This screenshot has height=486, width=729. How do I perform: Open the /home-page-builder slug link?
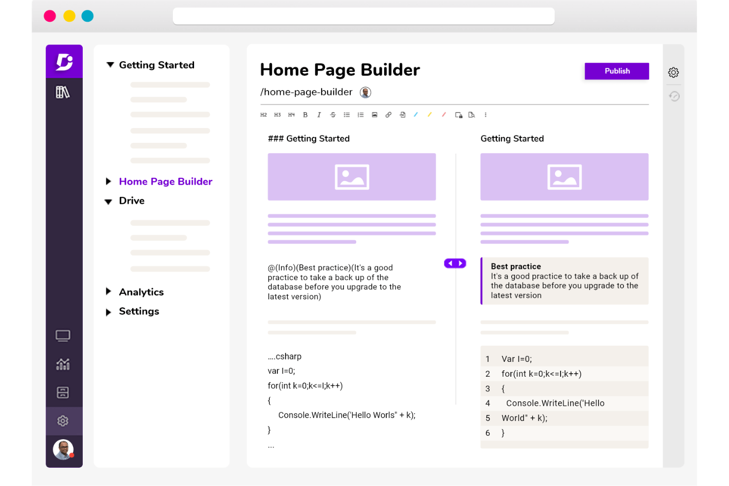[x=306, y=92]
